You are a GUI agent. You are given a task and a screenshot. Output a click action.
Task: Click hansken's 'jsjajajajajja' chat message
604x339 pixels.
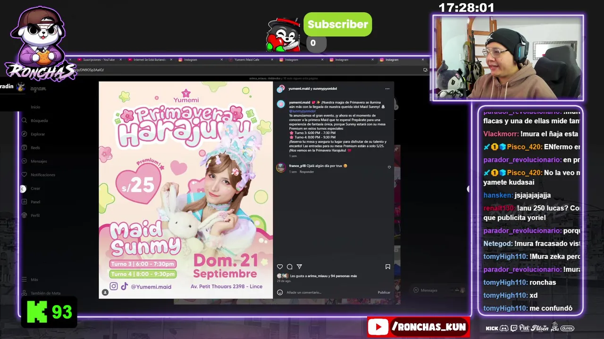[x=517, y=195]
